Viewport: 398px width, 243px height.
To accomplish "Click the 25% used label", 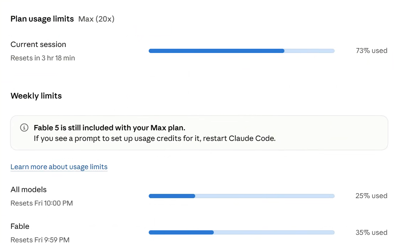I will [371, 196].
